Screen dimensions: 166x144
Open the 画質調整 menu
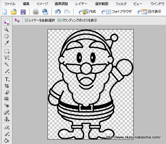point(61,4)
